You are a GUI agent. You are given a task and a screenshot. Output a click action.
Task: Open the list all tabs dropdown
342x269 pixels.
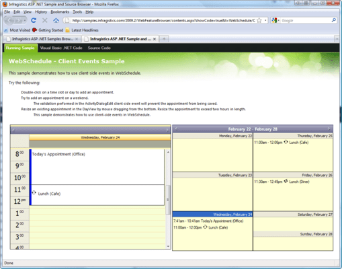[337, 39]
